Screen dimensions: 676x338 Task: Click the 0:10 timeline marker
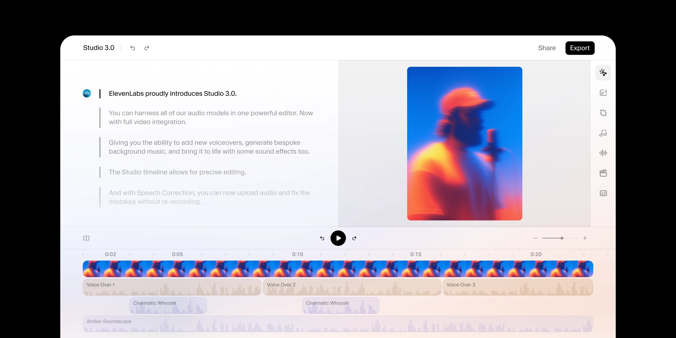298,254
